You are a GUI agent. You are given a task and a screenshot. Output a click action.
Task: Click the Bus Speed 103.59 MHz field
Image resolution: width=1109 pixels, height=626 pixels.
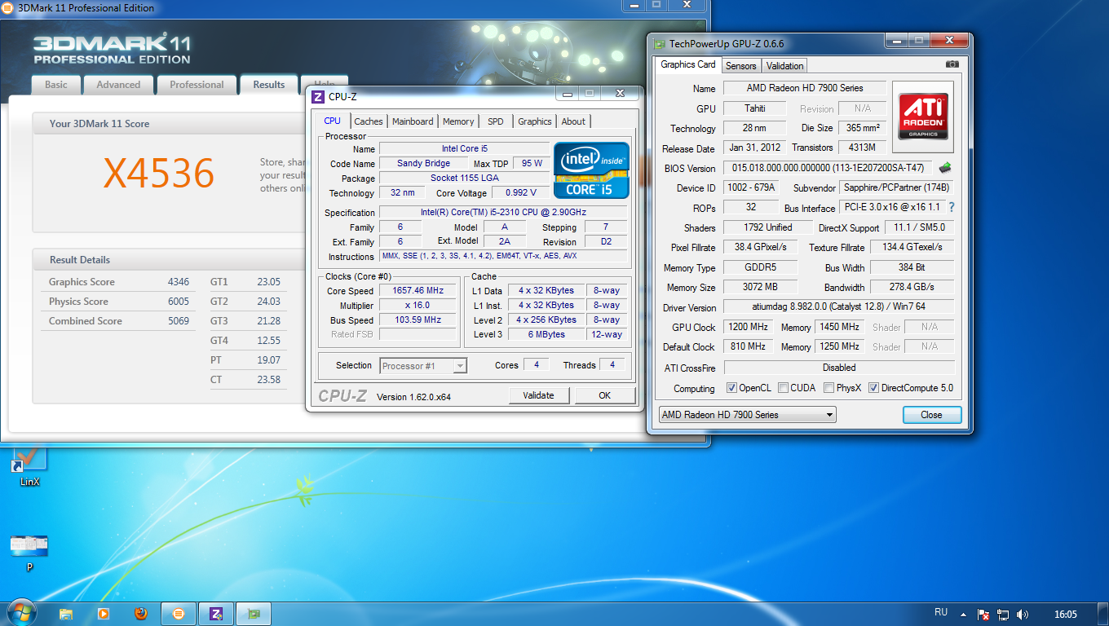coord(418,320)
